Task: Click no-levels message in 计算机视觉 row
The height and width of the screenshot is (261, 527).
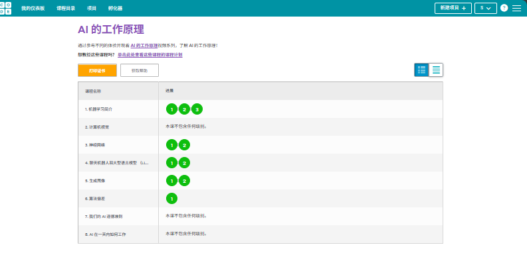Action: pos(186,127)
